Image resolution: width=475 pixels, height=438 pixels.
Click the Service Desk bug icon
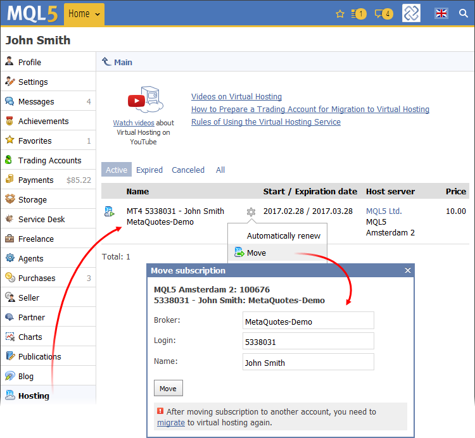coord(9,218)
